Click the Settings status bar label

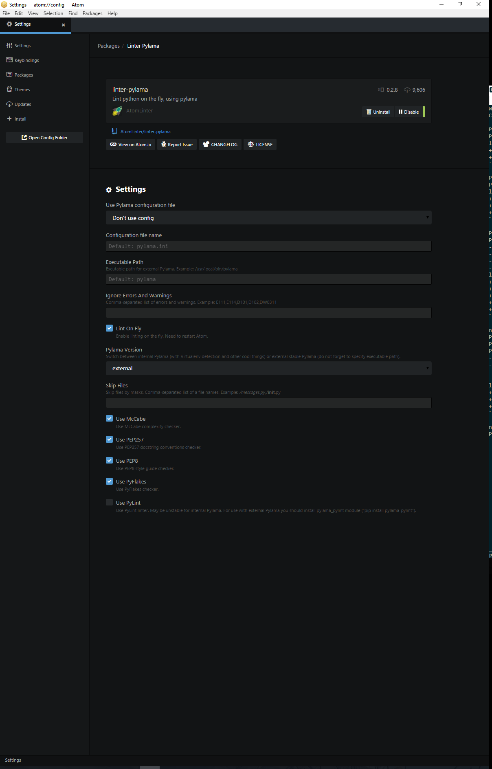pyautogui.click(x=13, y=760)
